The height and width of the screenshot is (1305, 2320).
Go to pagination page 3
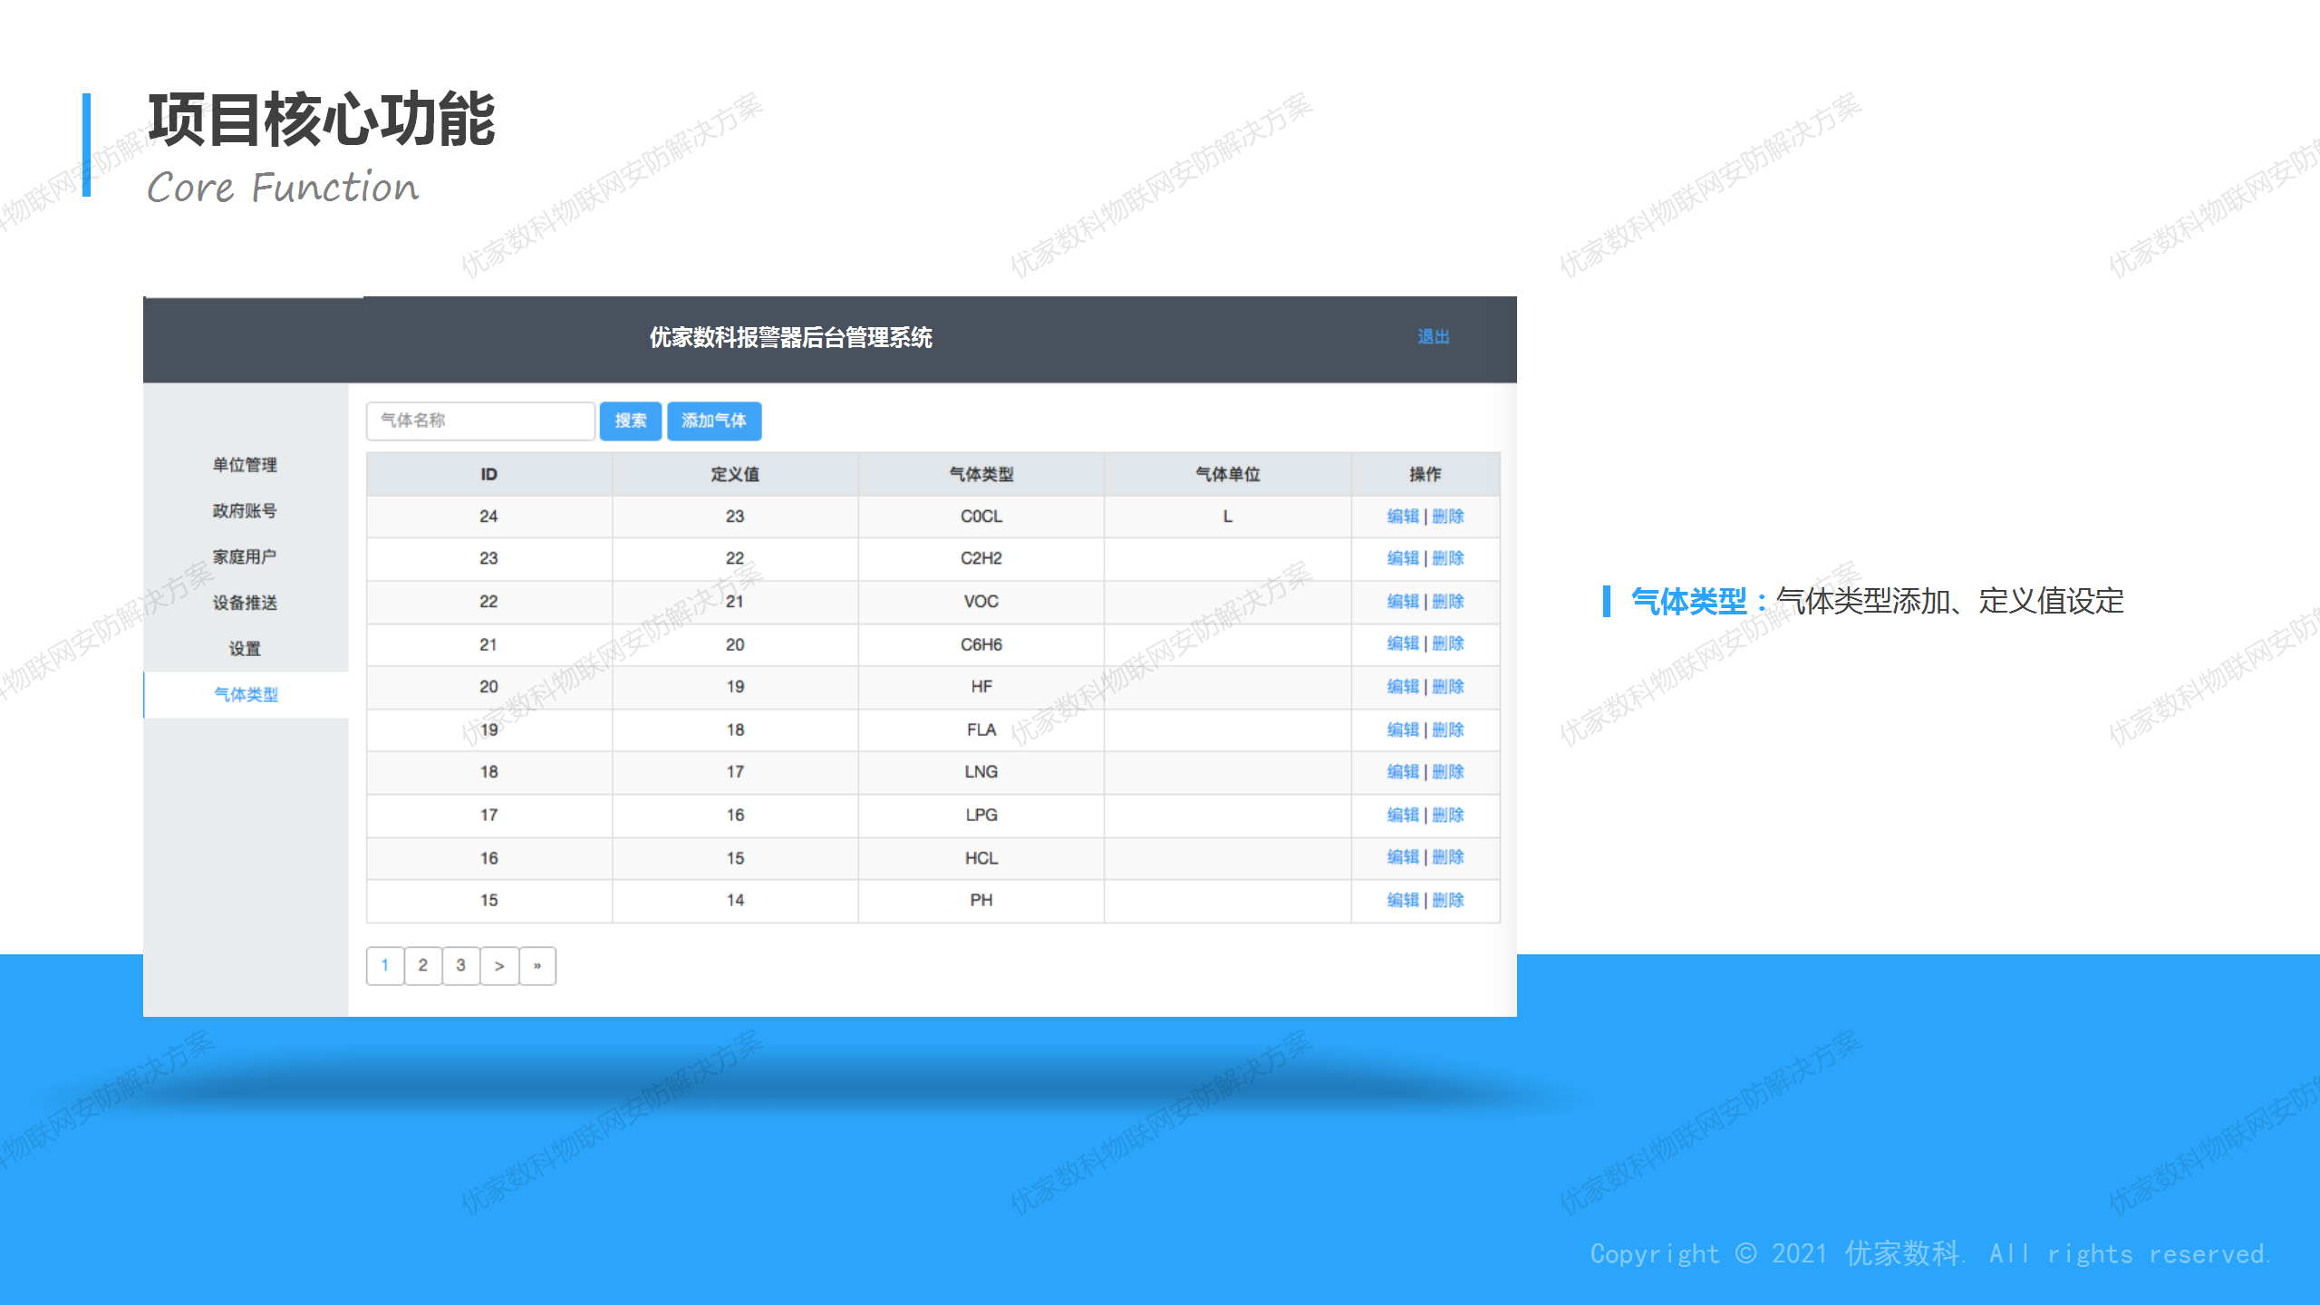click(x=461, y=966)
